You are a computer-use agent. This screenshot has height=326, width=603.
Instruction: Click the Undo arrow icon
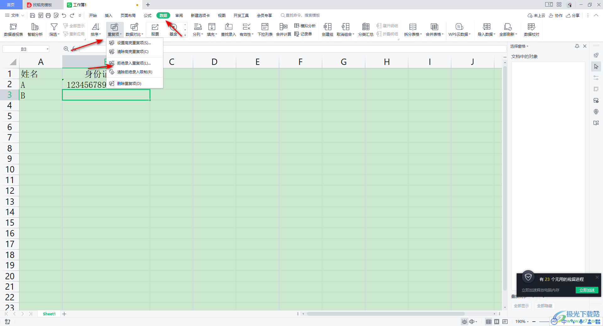[x=64, y=15]
